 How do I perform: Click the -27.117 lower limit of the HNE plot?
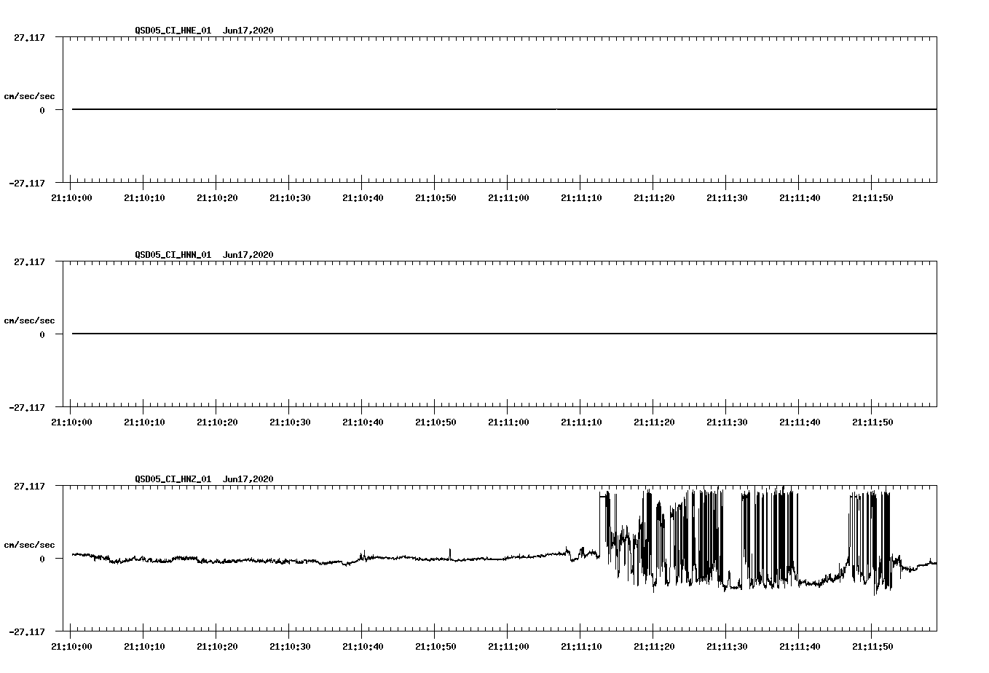[x=27, y=184]
